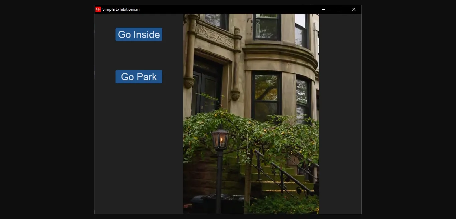Minimize the Simple Exhibitionism window

[323, 9]
